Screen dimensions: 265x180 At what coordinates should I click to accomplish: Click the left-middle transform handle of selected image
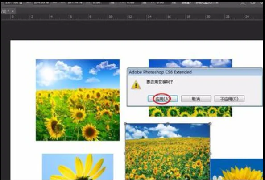click(x=125, y=154)
